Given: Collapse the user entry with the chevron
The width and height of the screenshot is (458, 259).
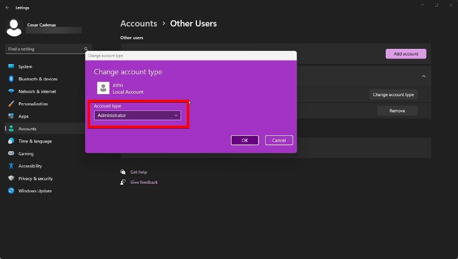Looking at the screenshot, I should (423, 76).
